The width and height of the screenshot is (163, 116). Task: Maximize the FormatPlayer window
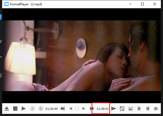(142, 4)
